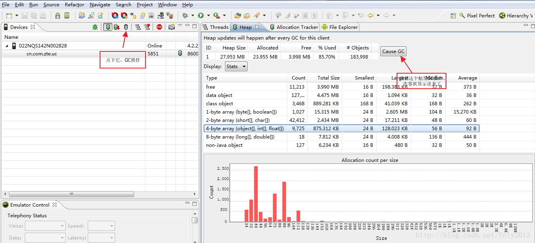535x243 pixels.
Task: Toggle the Update Heap icon in Devices
Action: coord(108,27)
